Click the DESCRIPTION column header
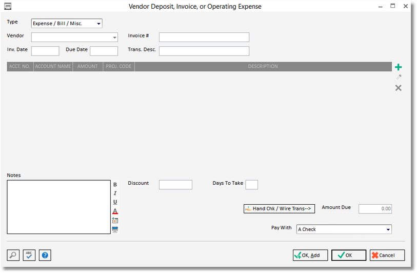Image resolution: width=417 pixels, height=273 pixels. (x=263, y=67)
